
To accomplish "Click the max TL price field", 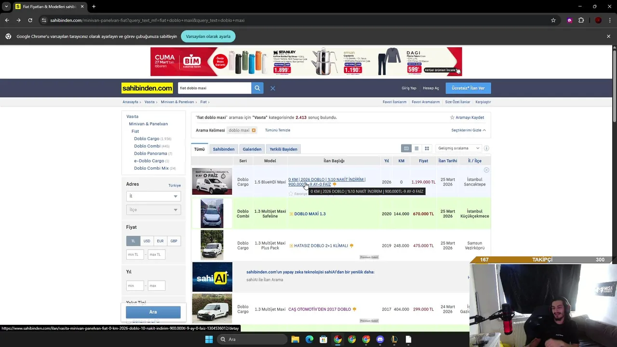I will click(x=157, y=254).
